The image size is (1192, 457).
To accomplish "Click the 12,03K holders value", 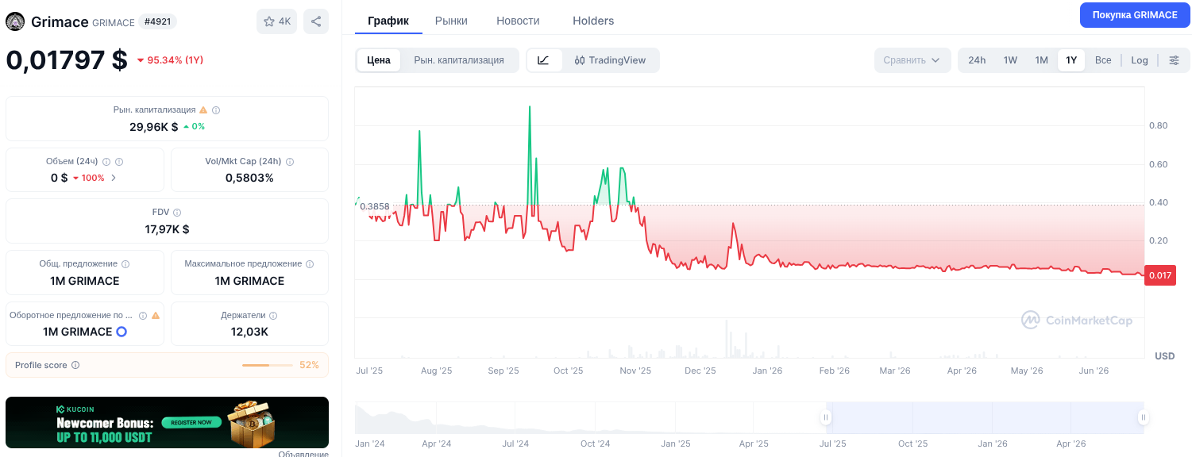I will [249, 332].
